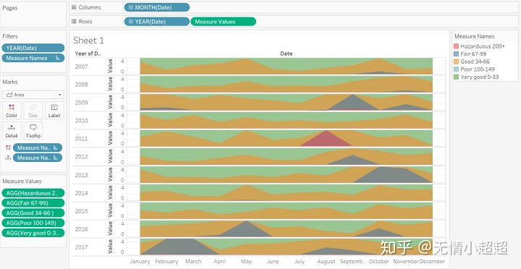Image resolution: width=521 pixels, height=269 pixels.
Task: Click the January axis label
Action: tap(140, 261)
